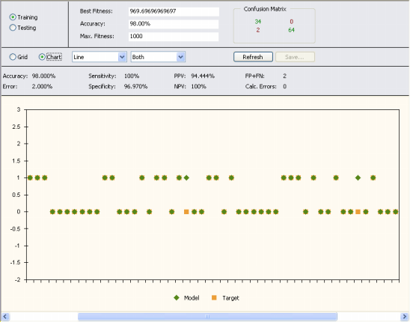Viewport: 410px width, 322px height.
Task: Click the orange Target legend square icon
Action: [x=214, y=297]
